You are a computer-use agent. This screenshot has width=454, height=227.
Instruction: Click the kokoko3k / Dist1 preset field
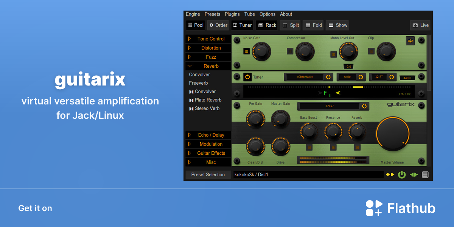pos(308,174)
